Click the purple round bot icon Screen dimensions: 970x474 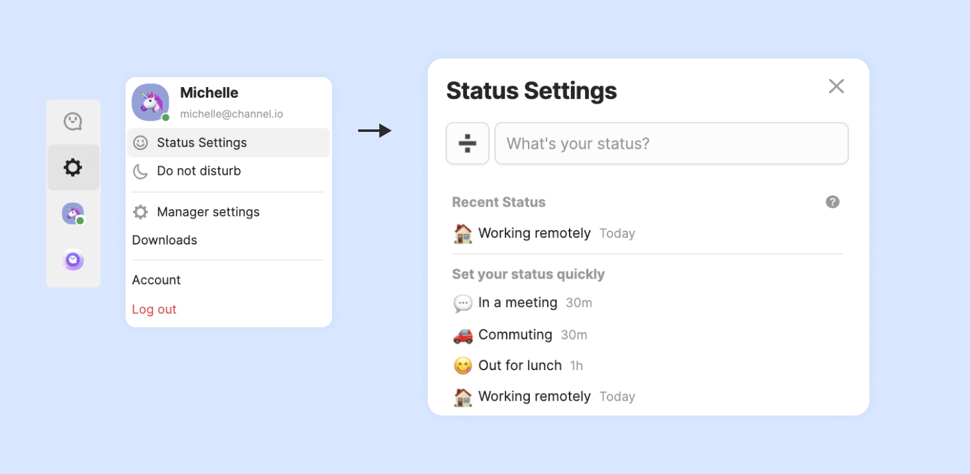click(x=73, y=259)
